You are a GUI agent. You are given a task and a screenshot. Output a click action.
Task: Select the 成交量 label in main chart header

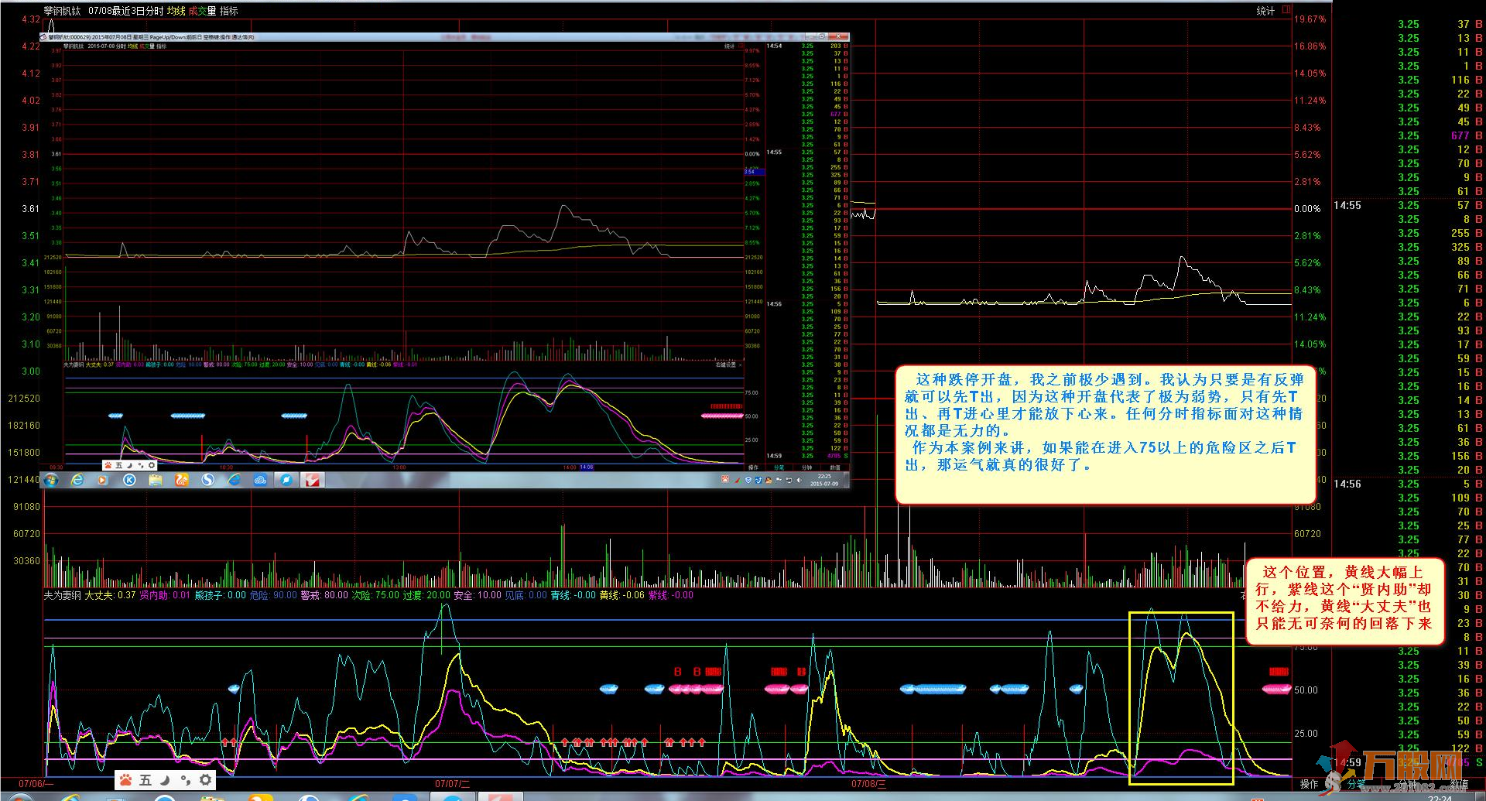tap(202, 11)
